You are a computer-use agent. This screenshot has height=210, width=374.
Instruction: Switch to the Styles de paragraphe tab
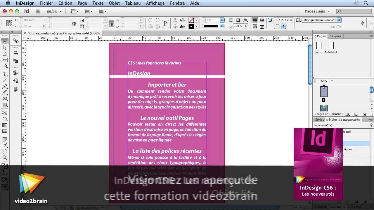click(x=343, y=120)
